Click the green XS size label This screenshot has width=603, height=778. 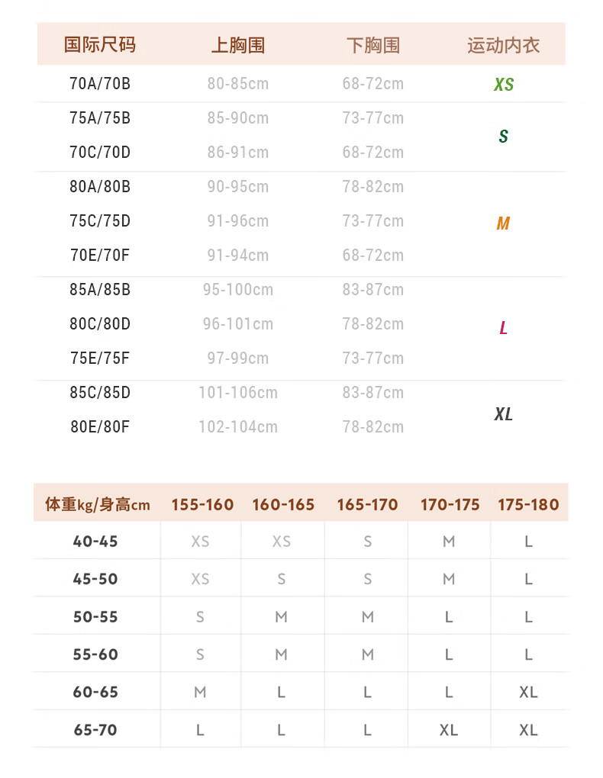tap(503, 85)
